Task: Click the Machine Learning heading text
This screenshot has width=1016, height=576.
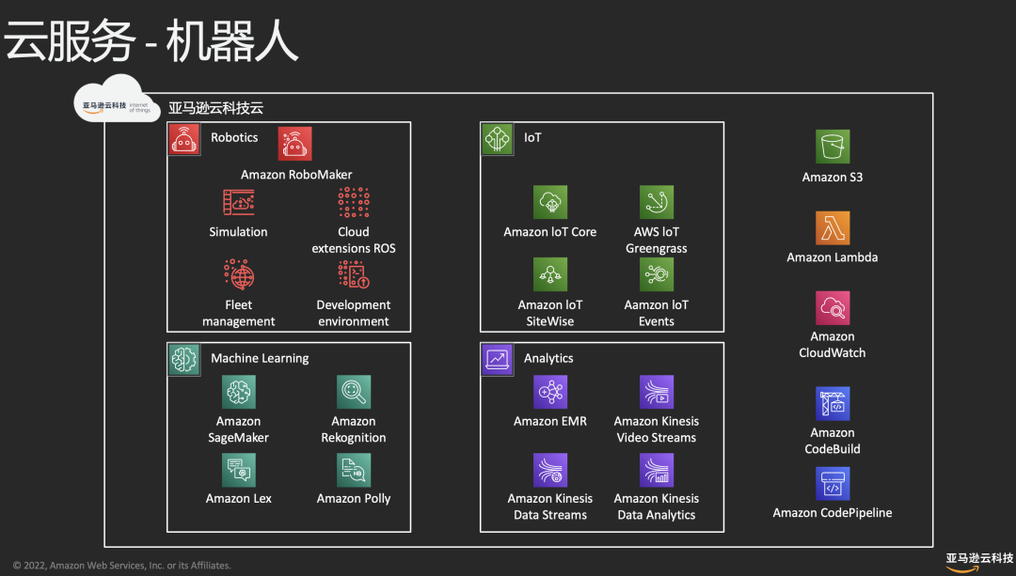Action: 260,358
